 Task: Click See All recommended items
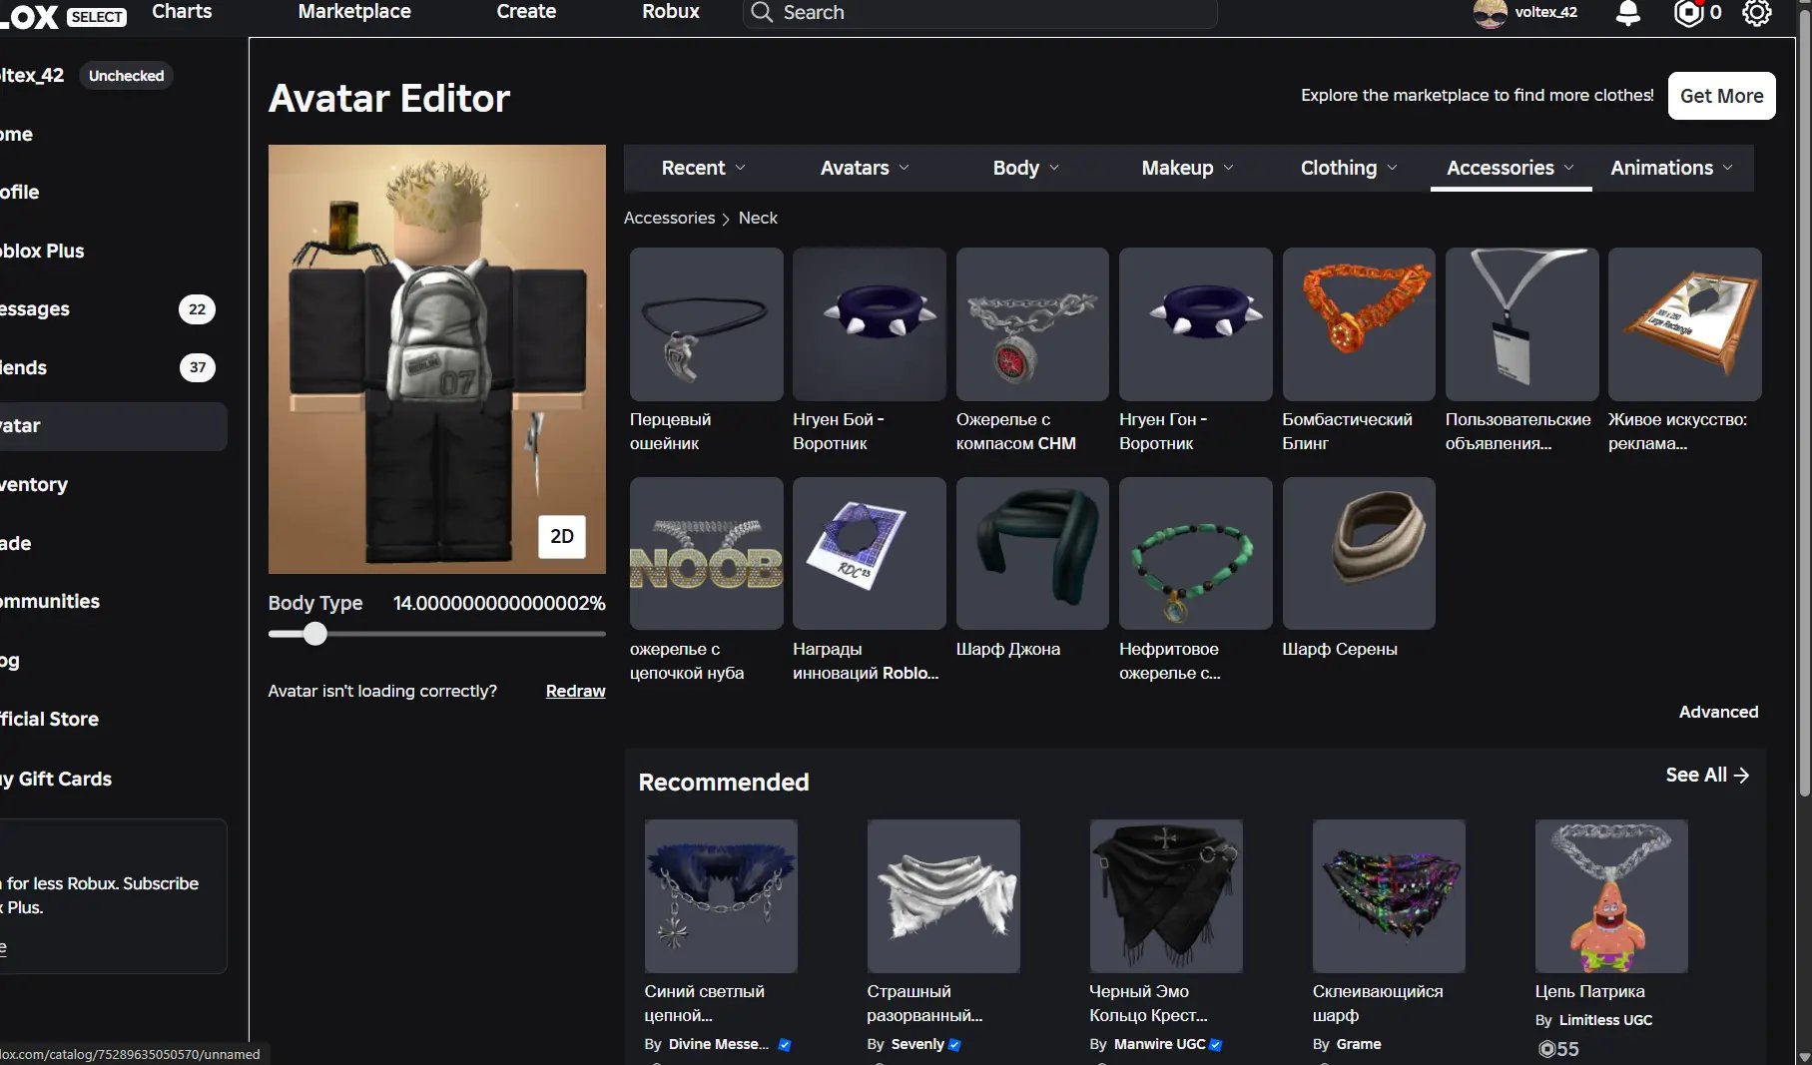(1707, 775)
